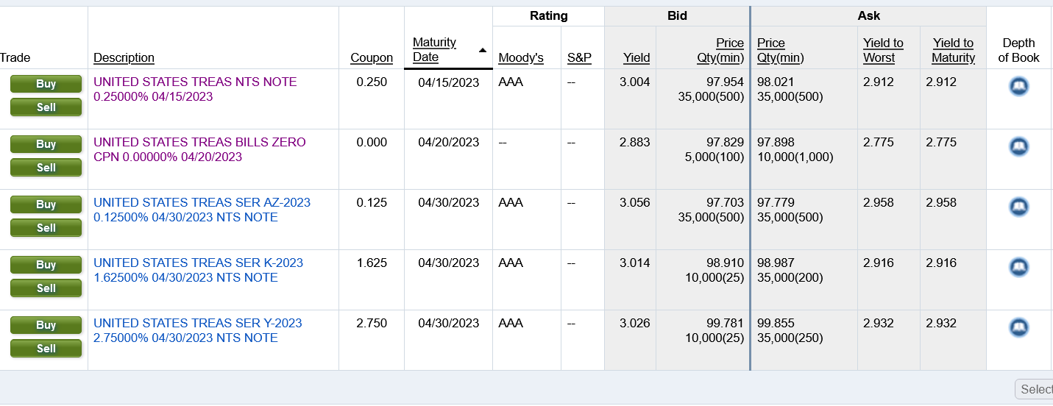Sort table by Coupon column
1053x406 pixels.
pos(372,57)
